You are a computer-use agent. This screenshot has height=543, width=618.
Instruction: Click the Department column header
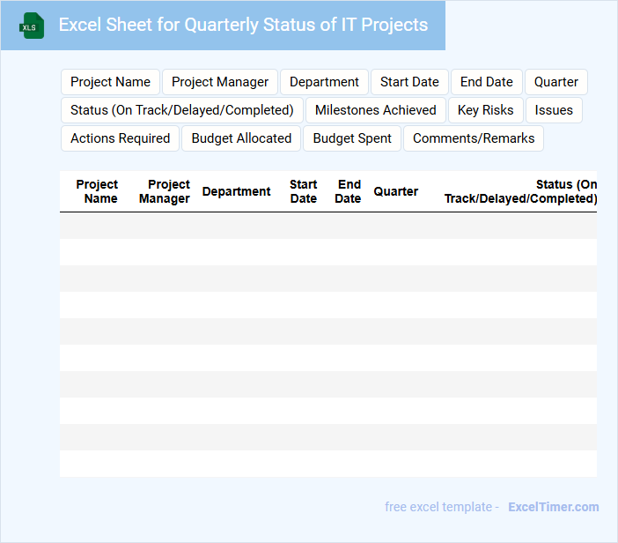tap(236, 191)
